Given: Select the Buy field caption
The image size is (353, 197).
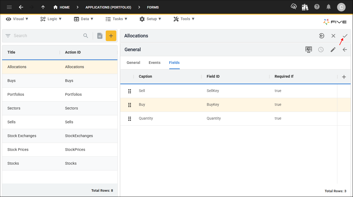Looking at the screenshot, I should pos(142,104).
